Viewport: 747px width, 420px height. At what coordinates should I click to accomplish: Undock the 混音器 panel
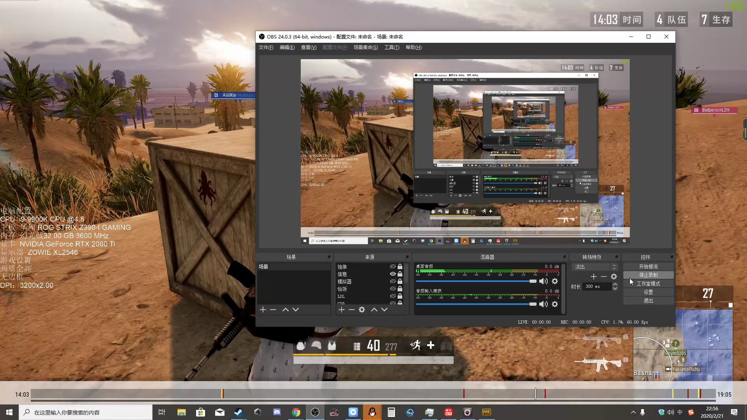click(565, 257)
